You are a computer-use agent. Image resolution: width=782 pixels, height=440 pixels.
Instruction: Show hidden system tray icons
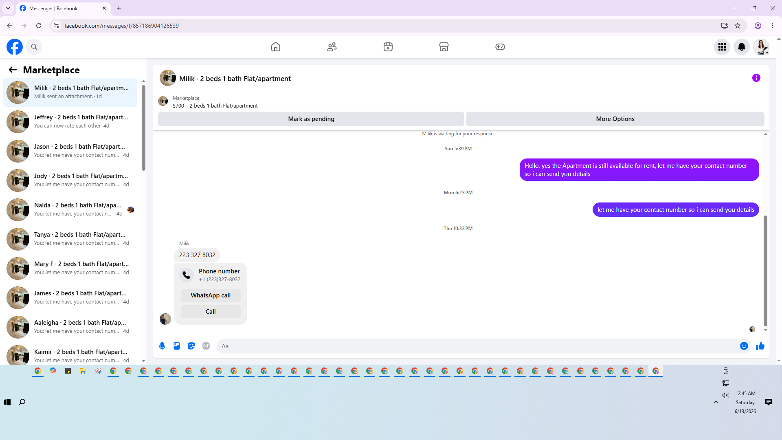716,402
